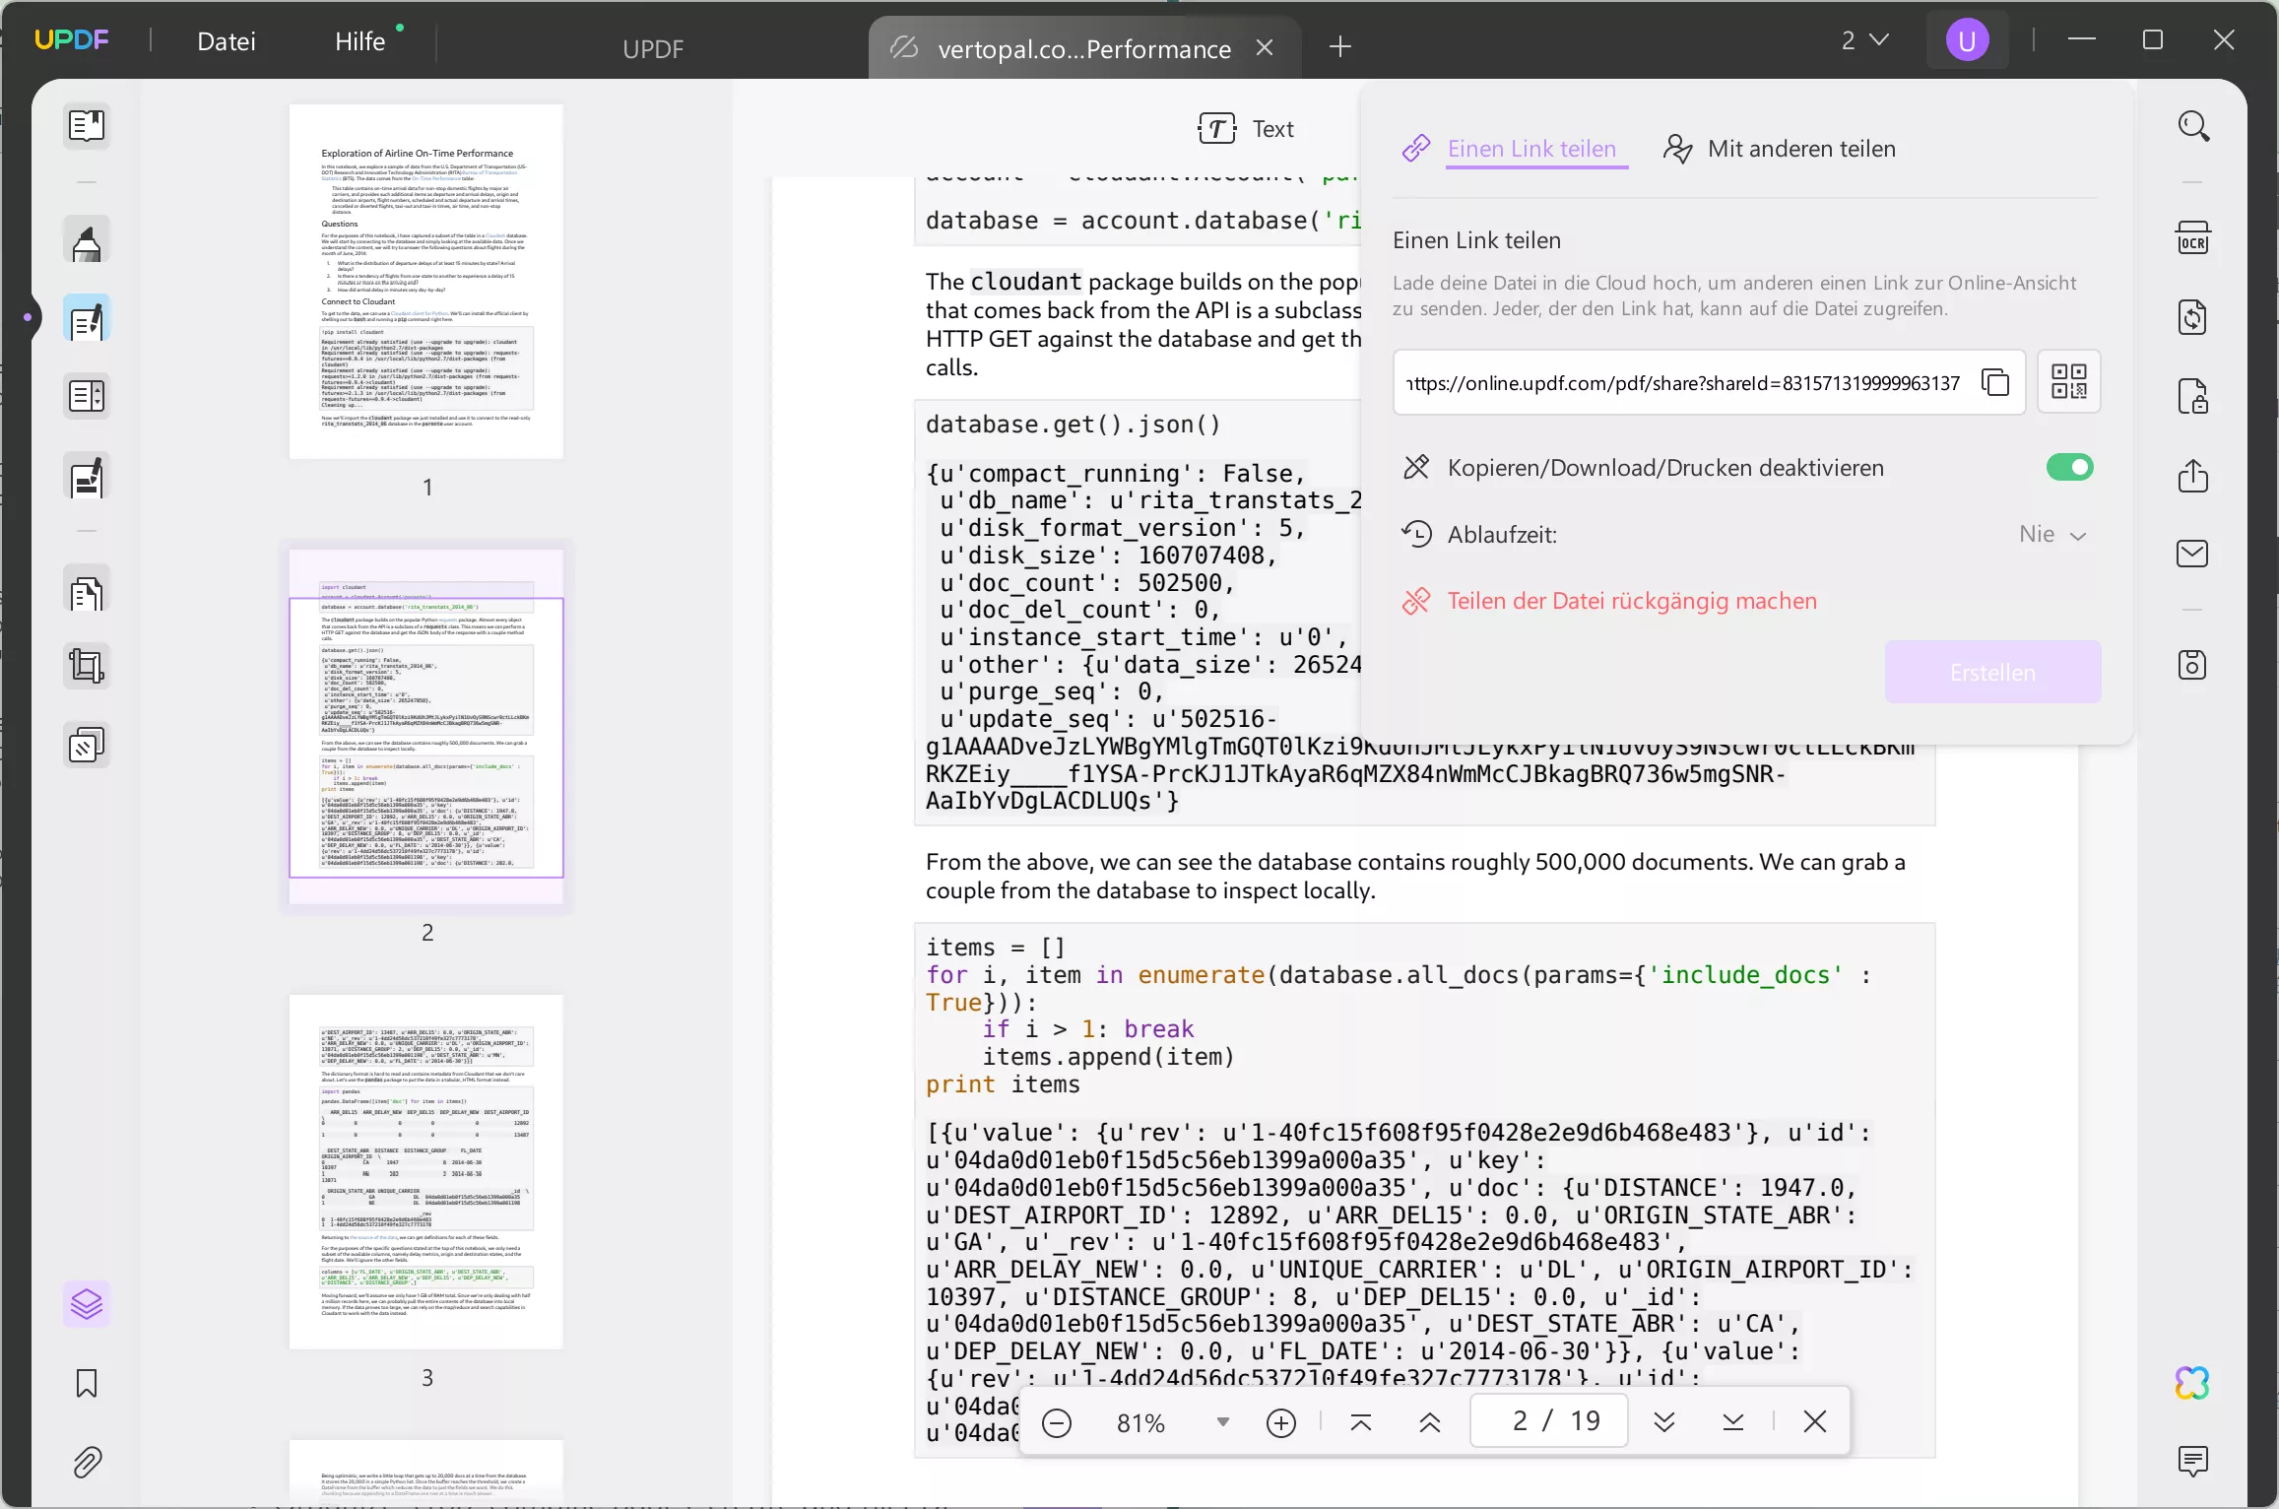Open the zoom percentage dropdown
The height and width of the screenshot is (1509, 2279).
[x=1222, y=1422]
